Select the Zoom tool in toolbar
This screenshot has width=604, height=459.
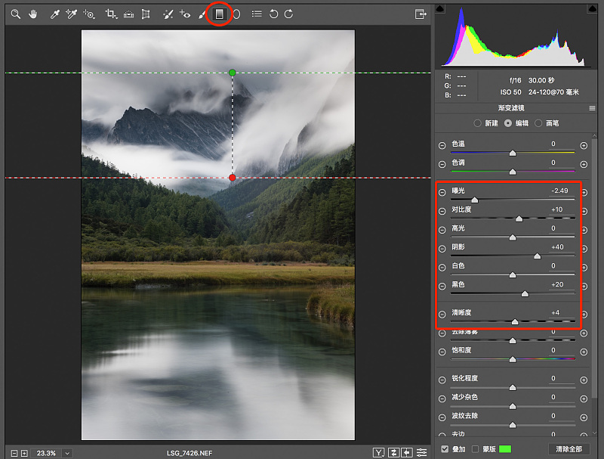15,14
